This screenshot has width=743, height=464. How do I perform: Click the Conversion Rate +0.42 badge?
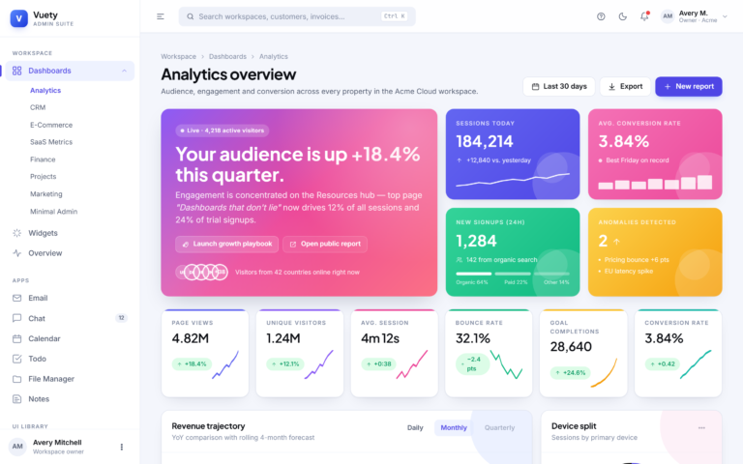click(x=663, y=364)
